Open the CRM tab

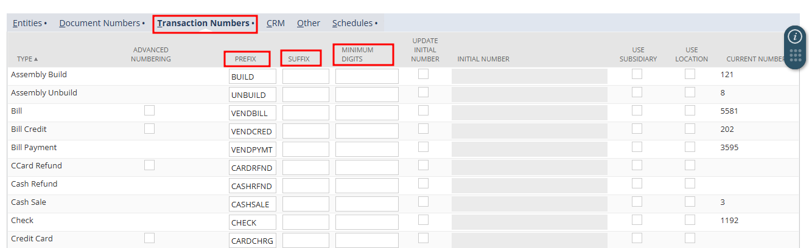point(275,23)
